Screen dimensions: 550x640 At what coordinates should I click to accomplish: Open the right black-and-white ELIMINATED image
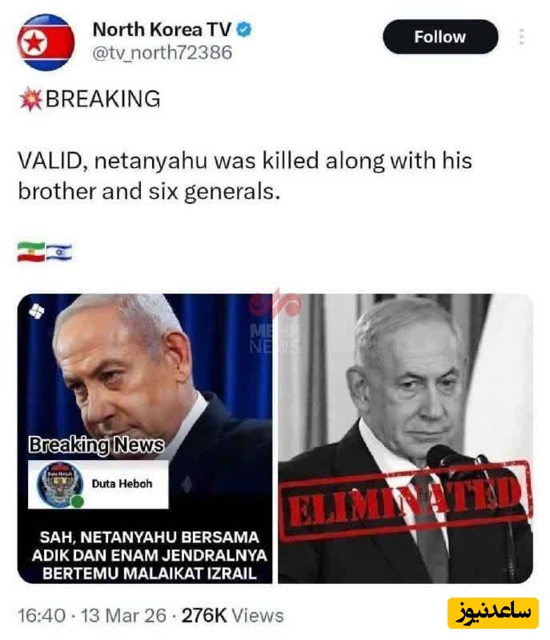pyautogui.click(x=405, y=438)
